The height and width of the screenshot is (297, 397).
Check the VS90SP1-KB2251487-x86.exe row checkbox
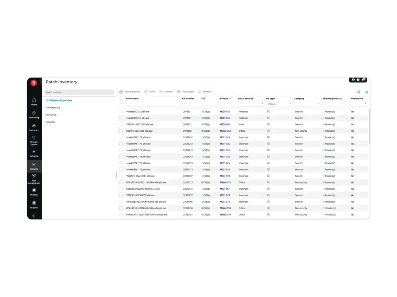point(121,176)
